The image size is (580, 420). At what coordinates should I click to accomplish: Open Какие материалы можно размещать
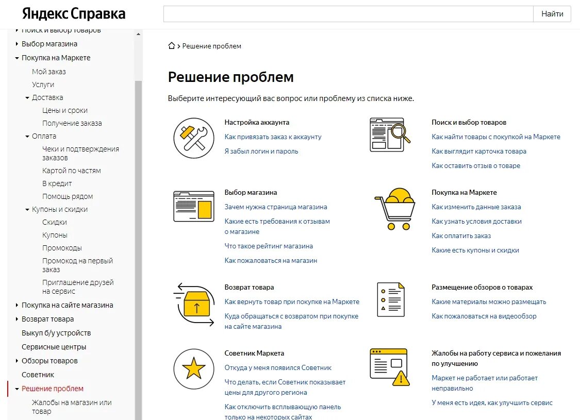[489, 301]
